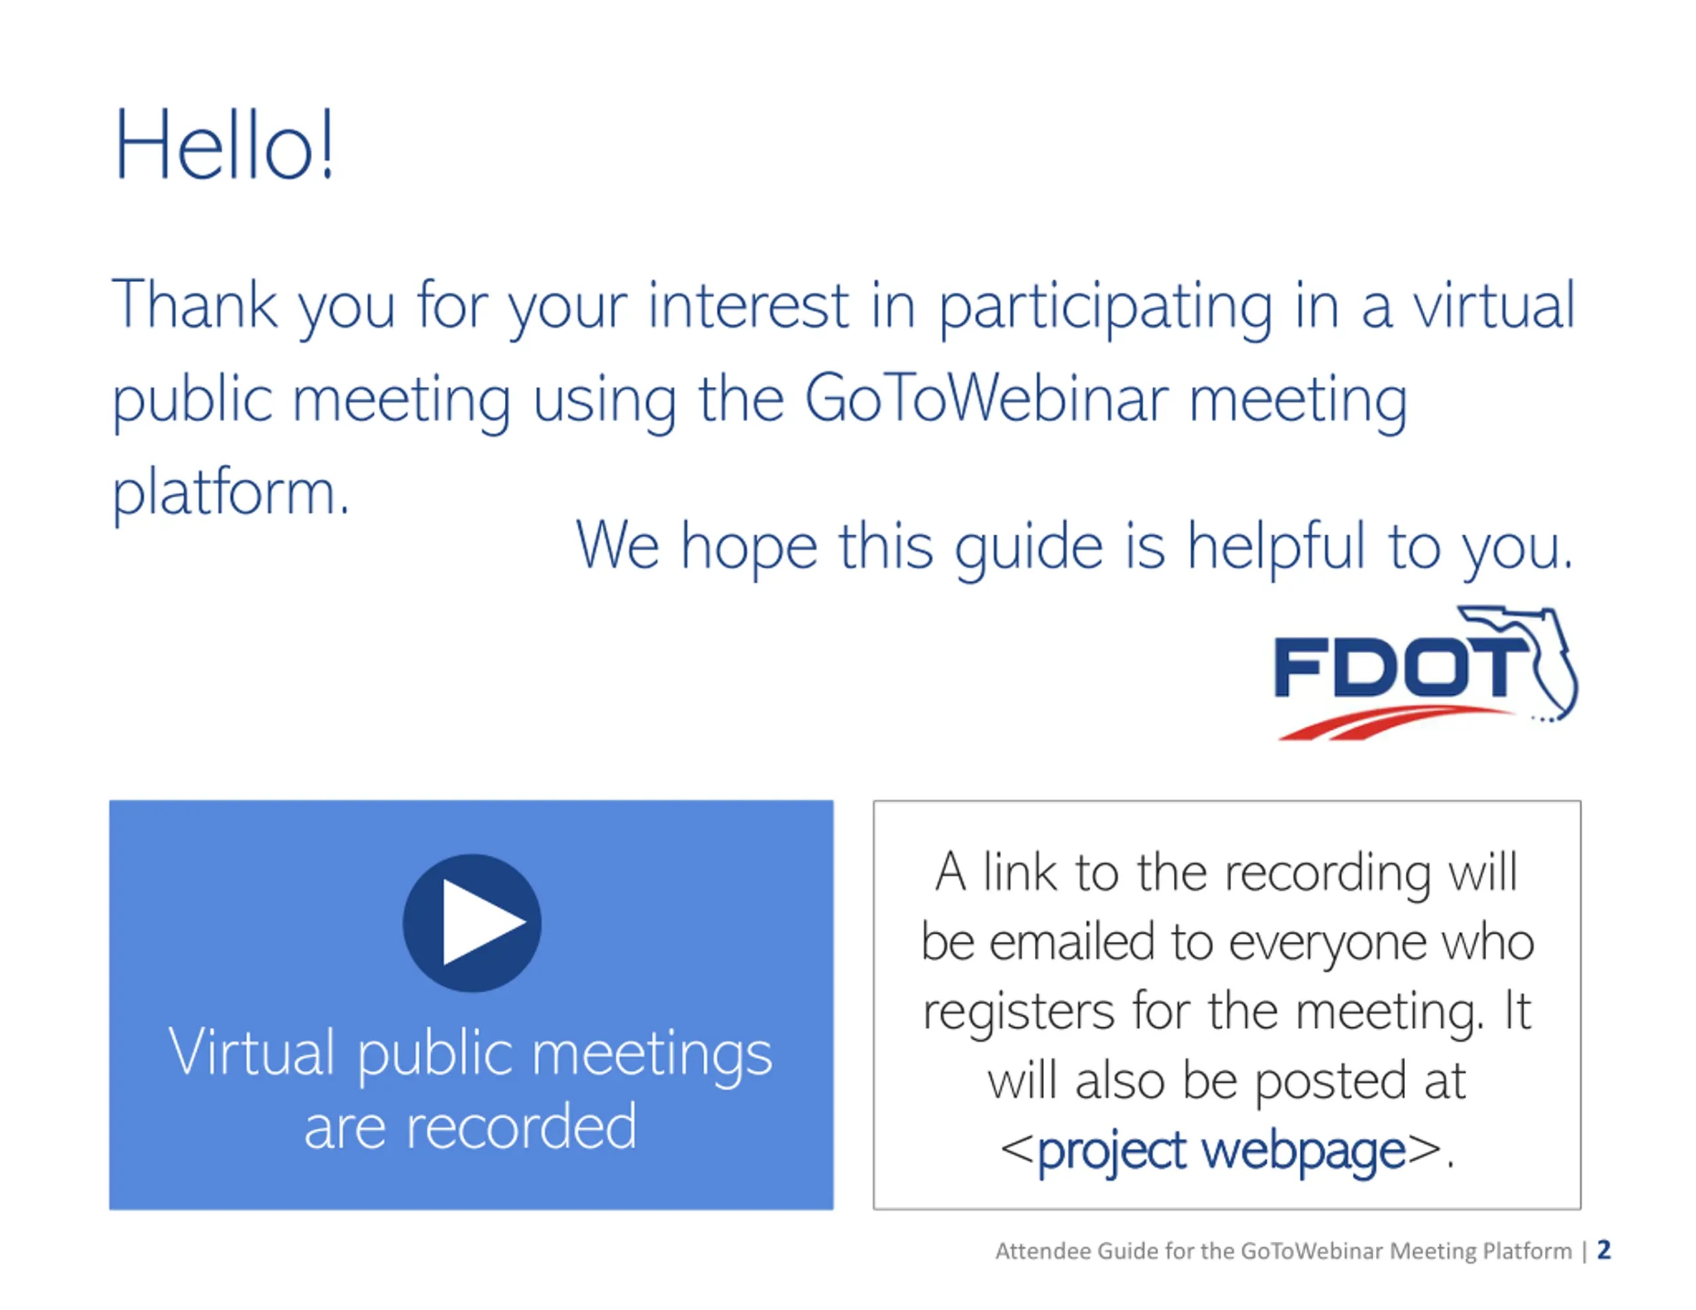
Task: Click the 'Thank you for your interest' line
Action: (x=482, y=306)
